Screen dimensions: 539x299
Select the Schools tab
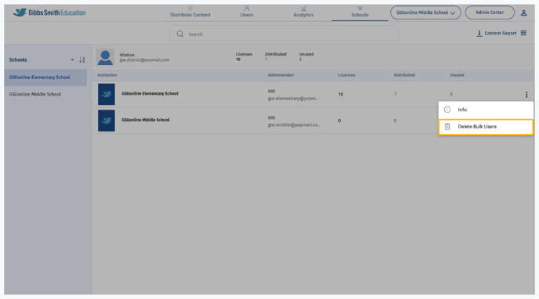(x=360, y=12)
